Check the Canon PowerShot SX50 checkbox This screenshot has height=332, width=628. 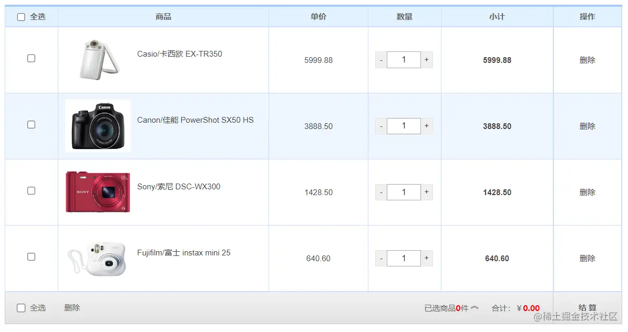(31, 125)
